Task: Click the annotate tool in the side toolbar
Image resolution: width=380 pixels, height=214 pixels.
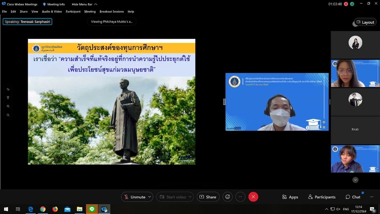Action: (8, 89)
